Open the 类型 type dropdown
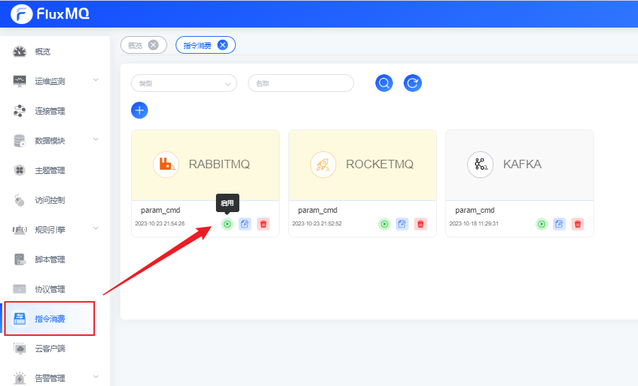The height and width of the screenshot is (386, 638). tap(184, 83)
